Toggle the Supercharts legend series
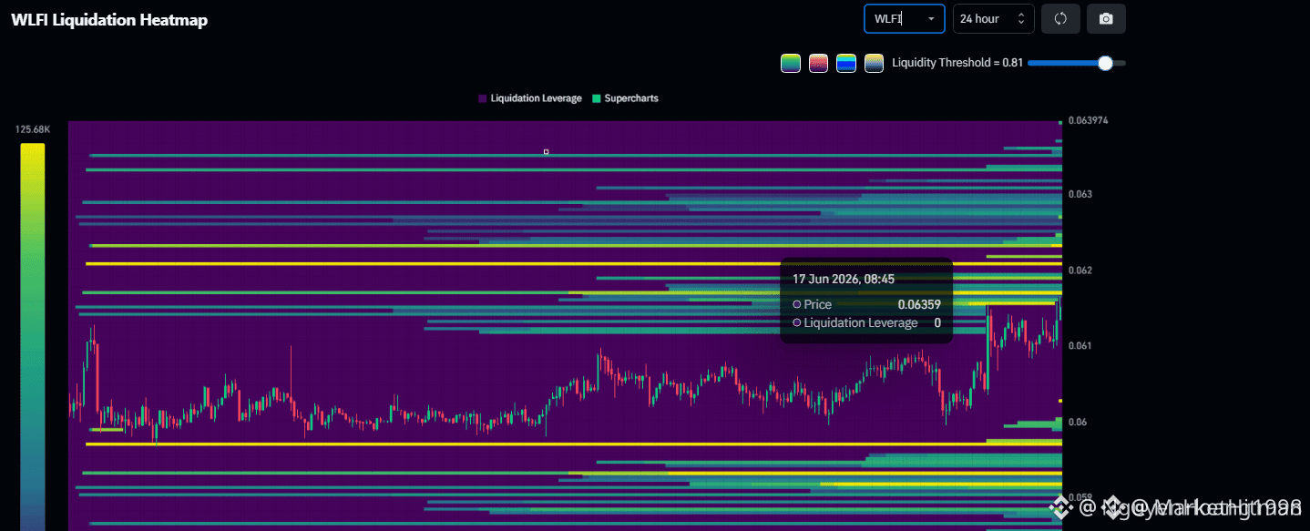1310x531 pixels. pos(625,98)
